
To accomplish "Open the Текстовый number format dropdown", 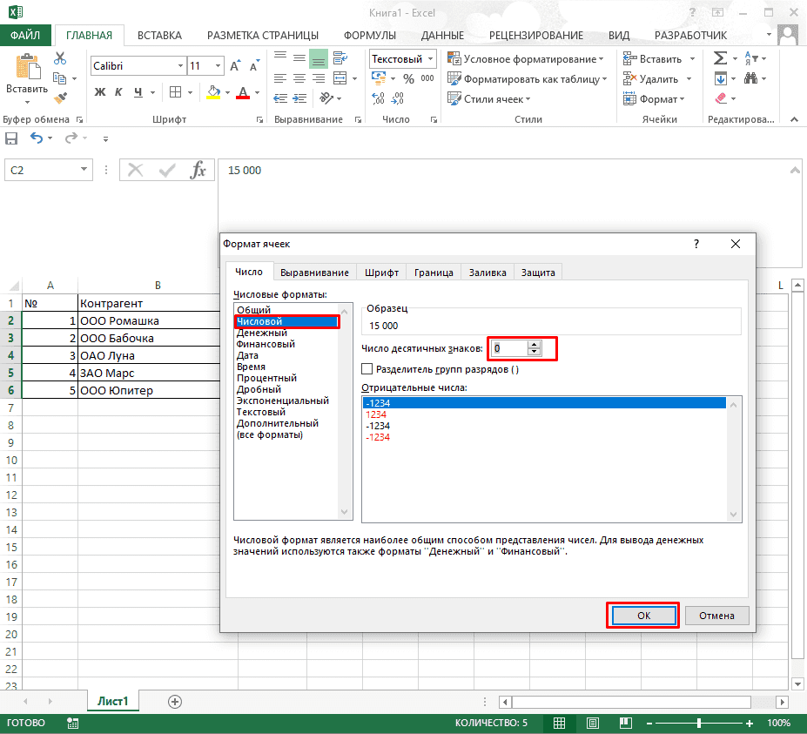I will point(433,58).
